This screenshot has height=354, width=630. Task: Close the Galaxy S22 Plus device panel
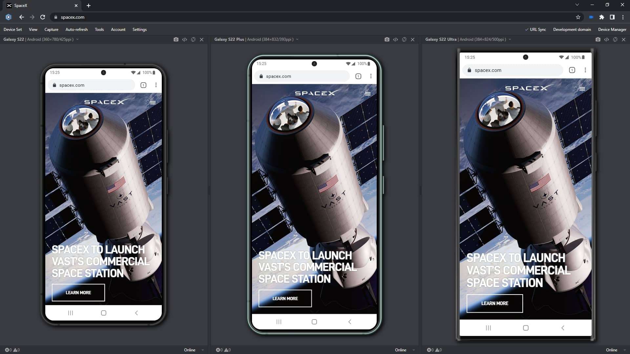point(412,39)
